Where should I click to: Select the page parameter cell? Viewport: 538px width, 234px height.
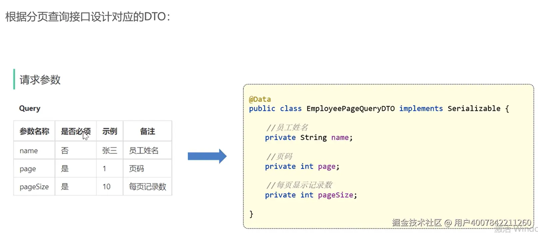[34, 169]
